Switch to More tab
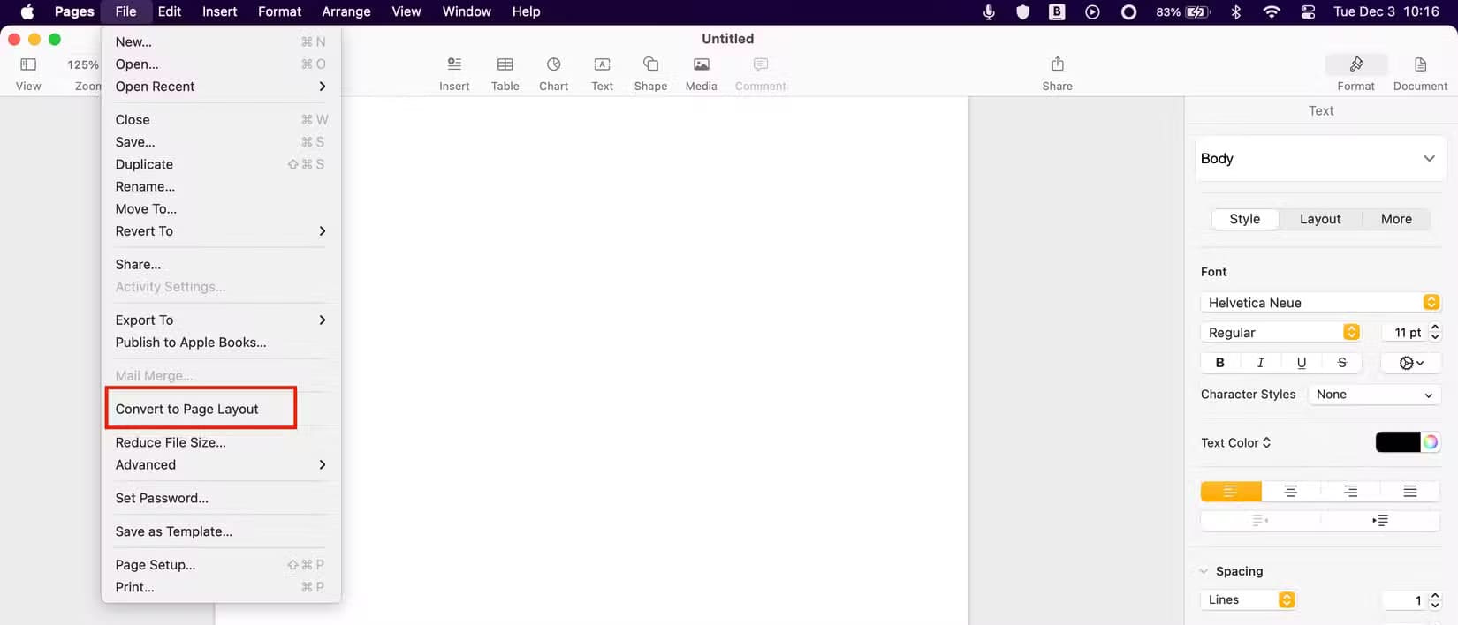The image size is (1458, 625). tap(1396, 219)
